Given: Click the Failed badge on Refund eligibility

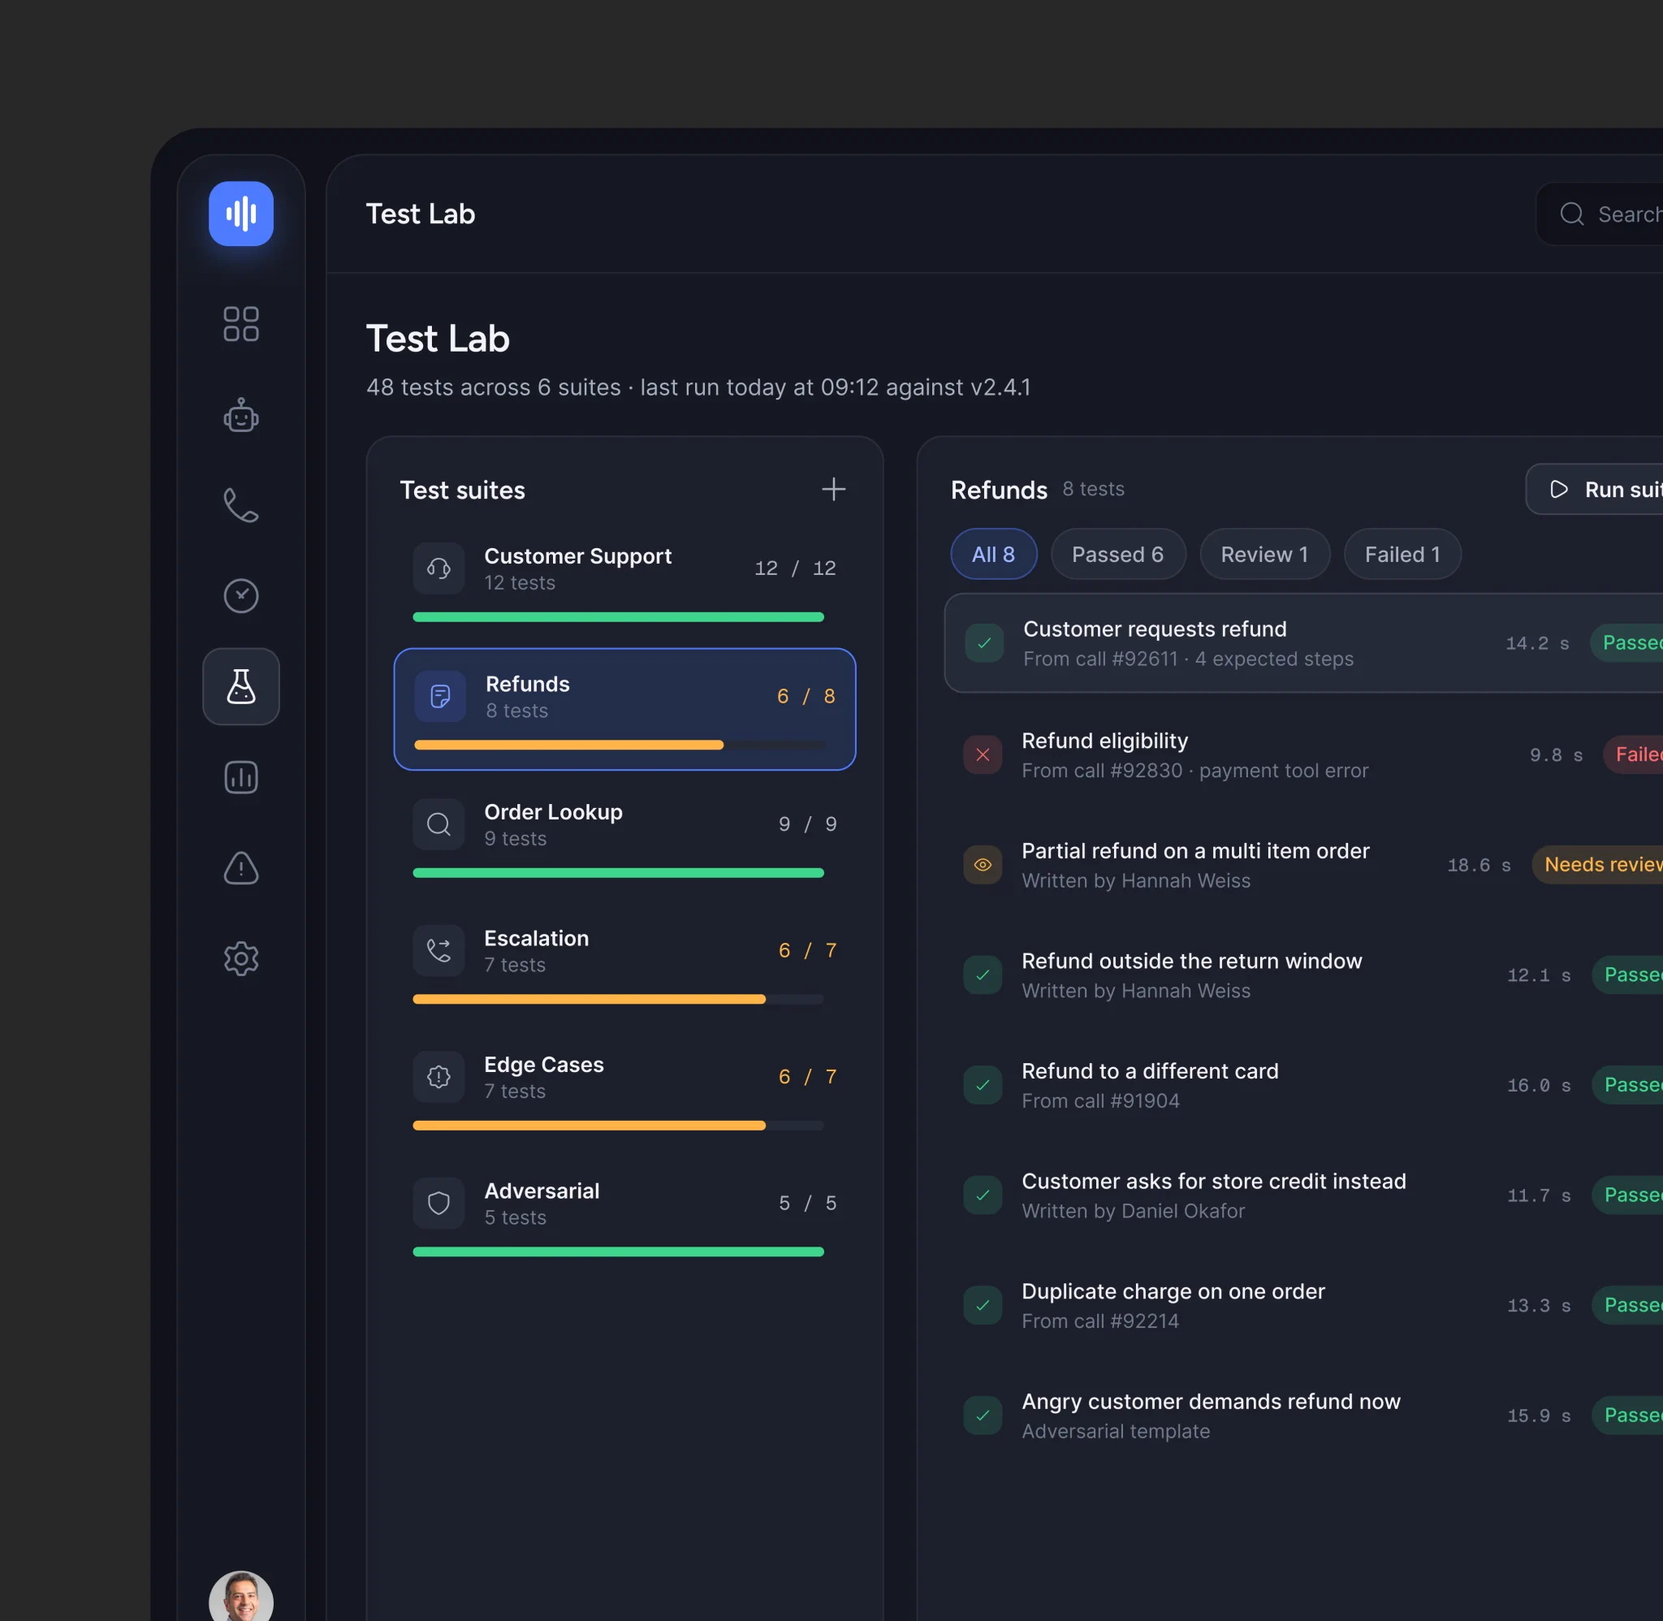Looking at the screenshot, I should (x=1634, y=754).
